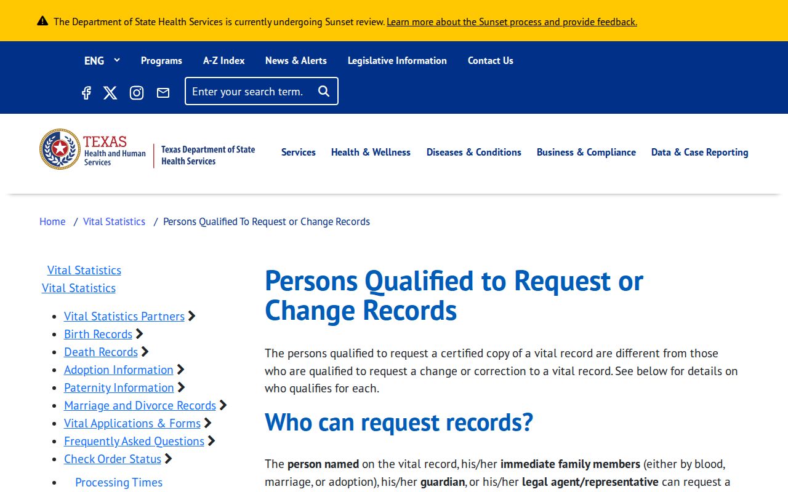The image size is (788, 492).
Task: Click the email envelope icon
Action: click(x=163, y=93)
